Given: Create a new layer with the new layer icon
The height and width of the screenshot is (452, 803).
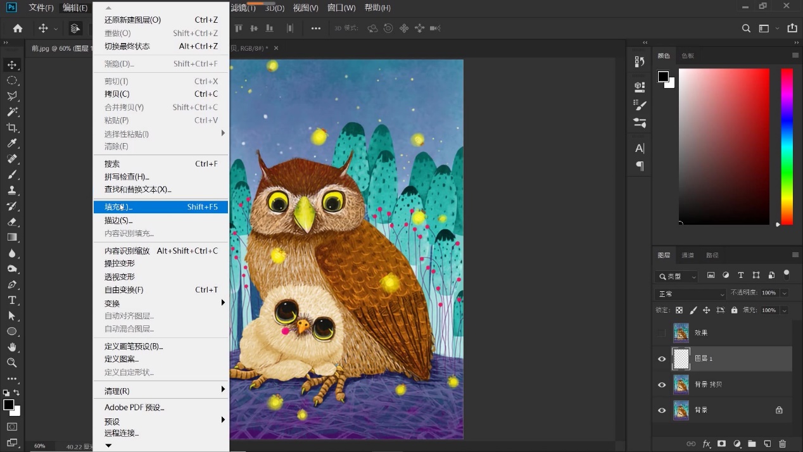Looking at the screenshot, I should coord(767,444).
